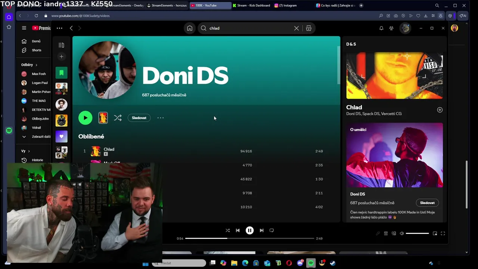This screenshot has height=269, width=478.
Task: Enter Spotify full screen mode
Action: (443, 234)
